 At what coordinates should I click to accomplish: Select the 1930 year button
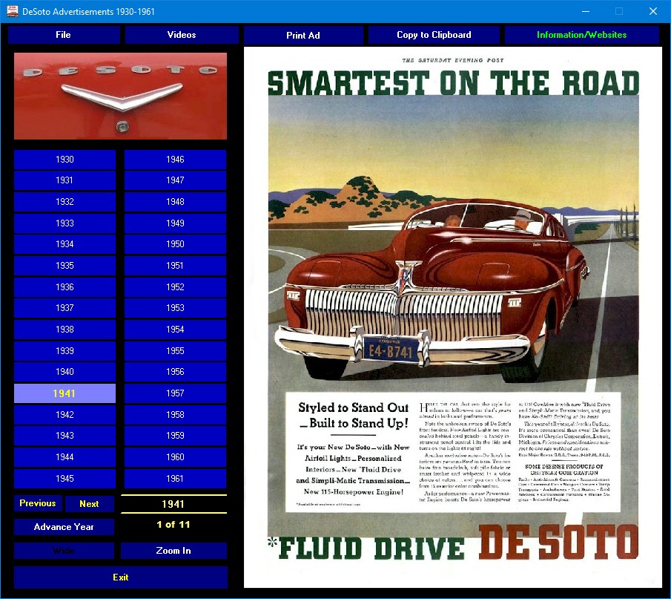tap(65, 160)
